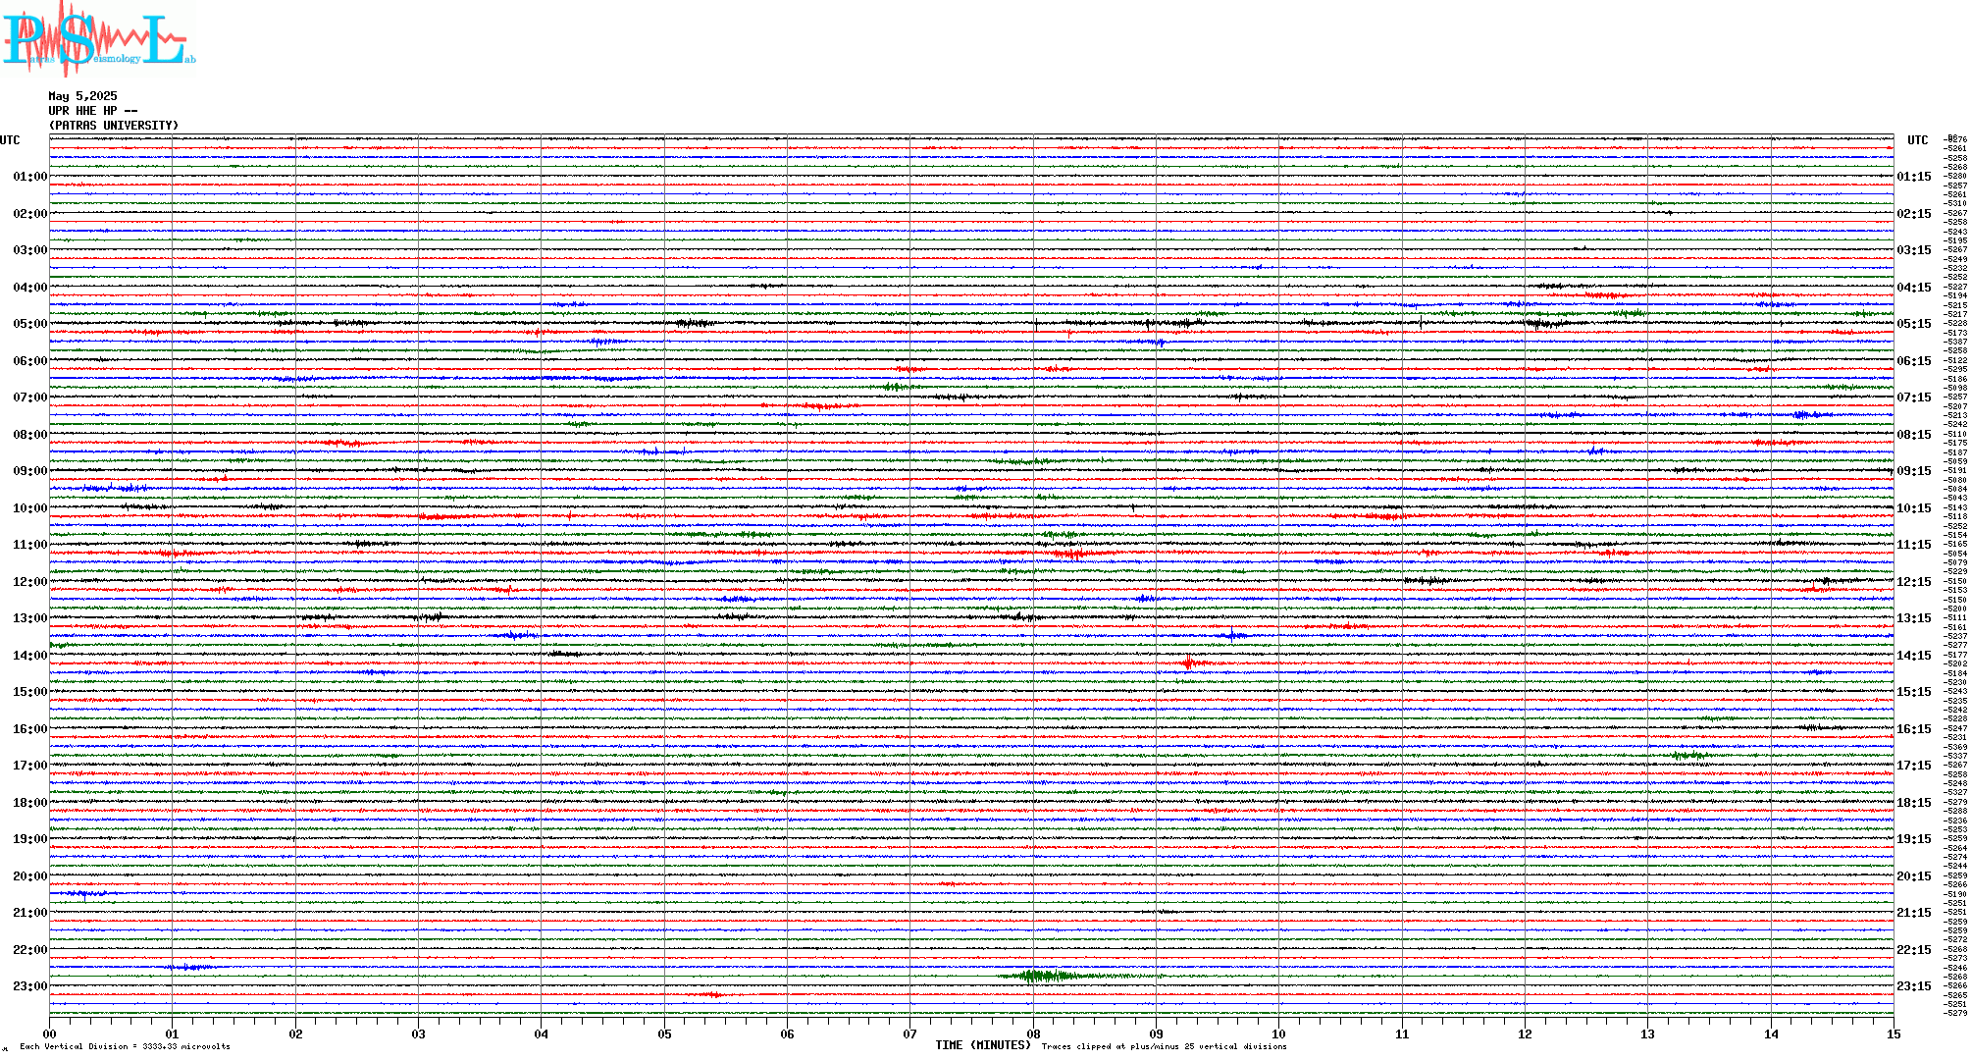Click minute tick 00 on bottom axis
Image resolution: width=1972 pixels, height=1060 pixels.
(x=49, y=1033)
